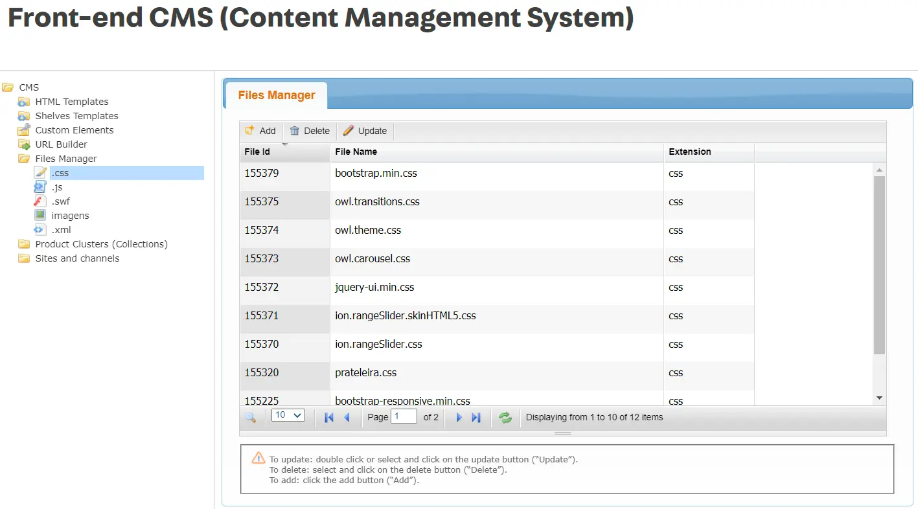Go to previous page arrow icon
Viewport: 918px width, 509px height.
(347, 418)
